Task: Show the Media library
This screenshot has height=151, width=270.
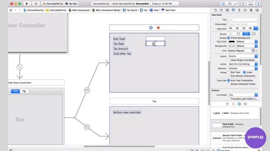Action: [245, 104]
